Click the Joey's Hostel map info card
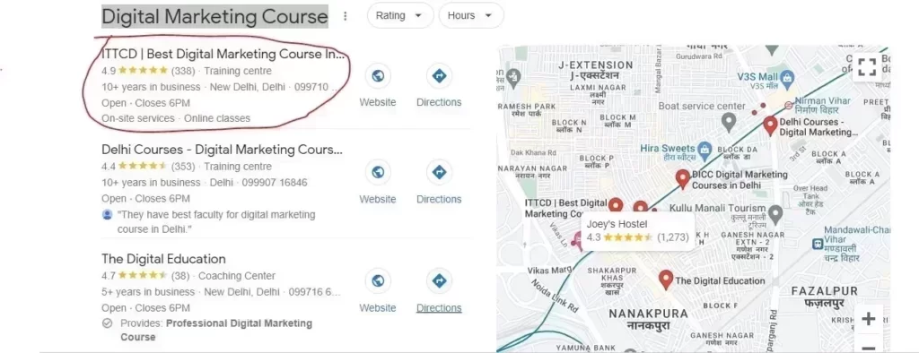This screenshot has height=353, width=919. tap(638, 230)
